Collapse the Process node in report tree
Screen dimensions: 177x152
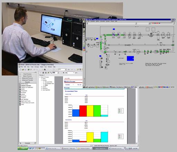click(42, 80)
